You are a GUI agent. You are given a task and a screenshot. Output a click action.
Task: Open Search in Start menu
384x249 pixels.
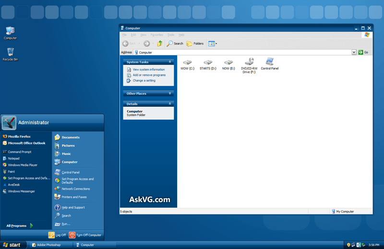click(x=63, y=215)
